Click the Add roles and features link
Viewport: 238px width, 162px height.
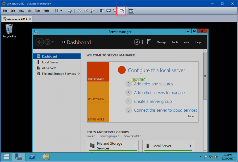(153, 84)
